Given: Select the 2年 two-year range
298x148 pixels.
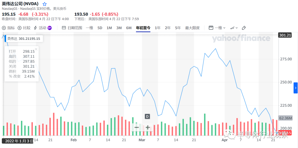Looking at the screenshot, I should pyautogui.click(x=168, y=28).
